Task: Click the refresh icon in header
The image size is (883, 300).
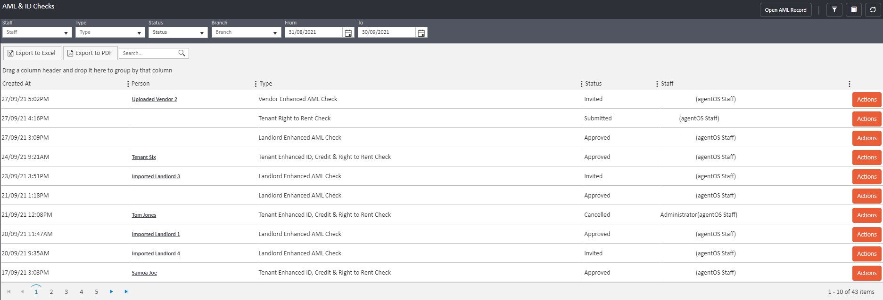Action: [x=873, y=10]
